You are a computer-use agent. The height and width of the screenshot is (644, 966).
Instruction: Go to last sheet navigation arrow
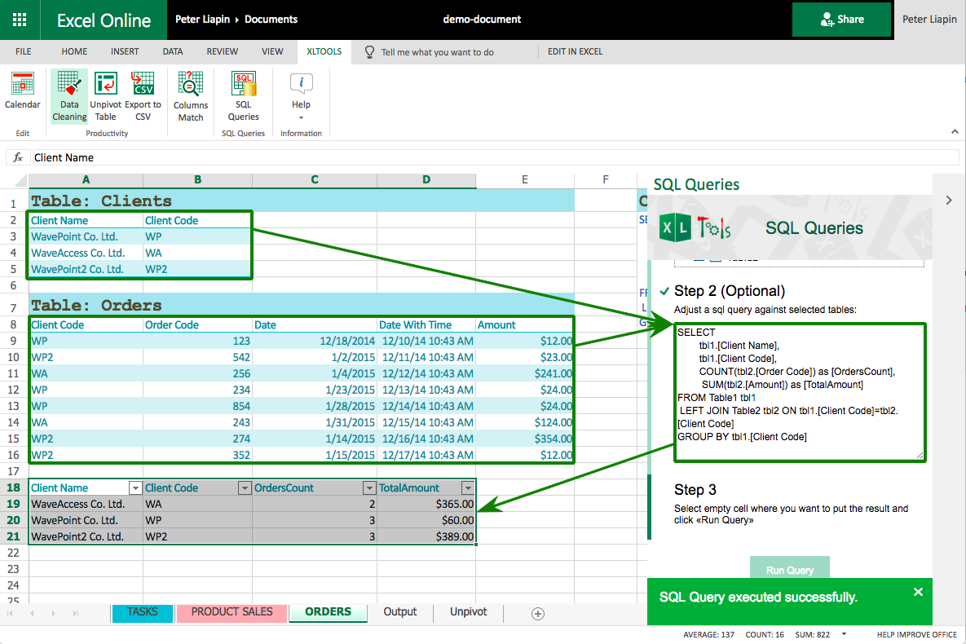point(76,613)
